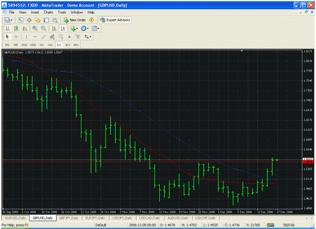Expand the Periods dropdown arrow
This screenshot has width=316, height=229.
tap(87, 29)
